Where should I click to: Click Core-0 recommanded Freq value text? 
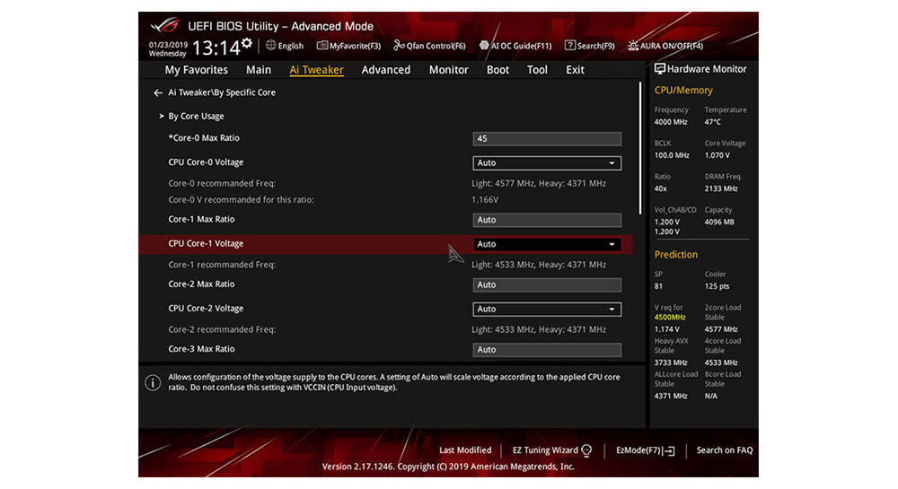click(538, 184)
